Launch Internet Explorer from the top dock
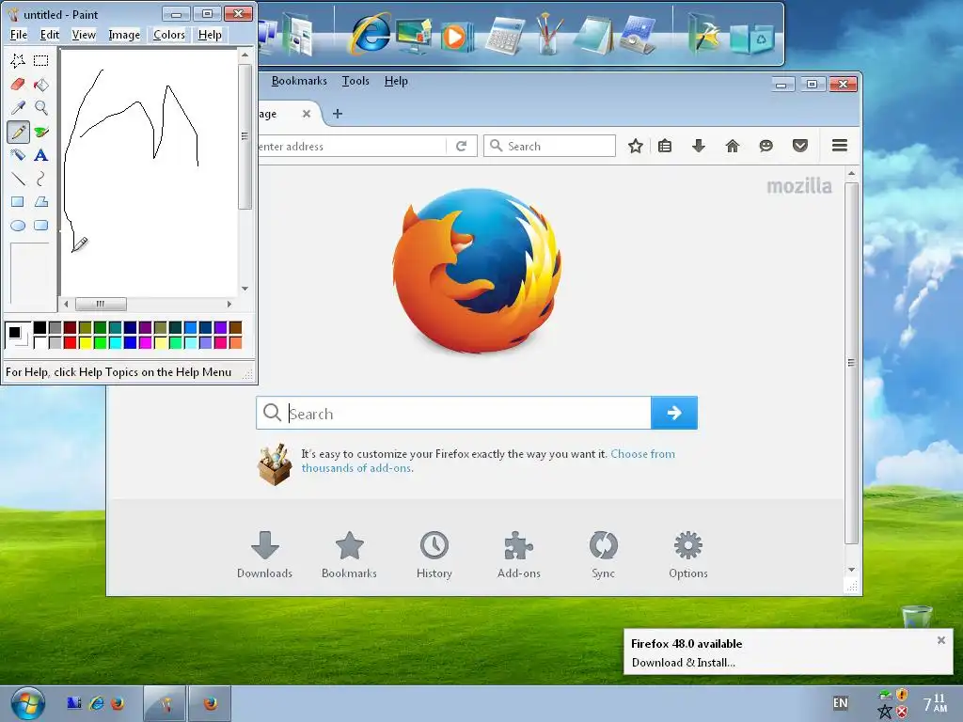Image resolution: width=963 pixels, height=722 pixels. click(371, 34)
